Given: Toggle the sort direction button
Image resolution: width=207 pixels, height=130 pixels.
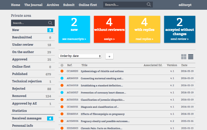Looking at the screenshot, I should point(109,56).
